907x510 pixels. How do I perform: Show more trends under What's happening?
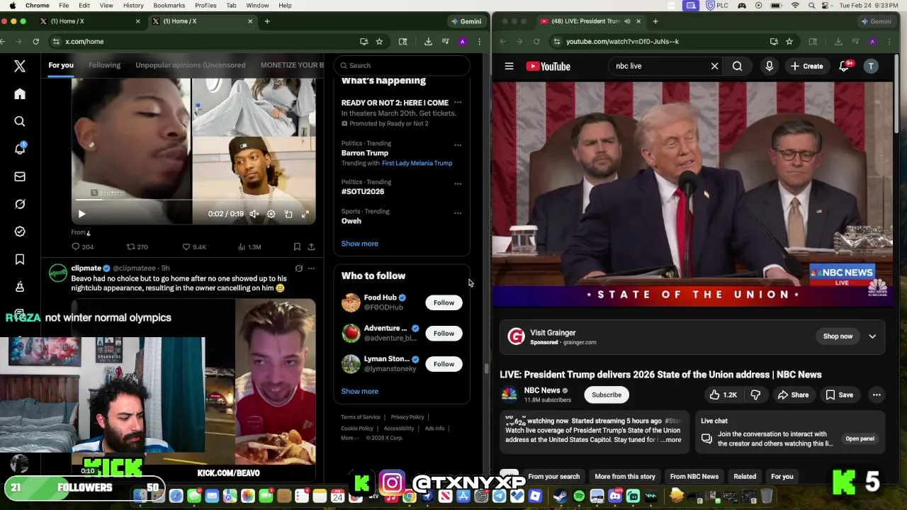tap(359, 244)
